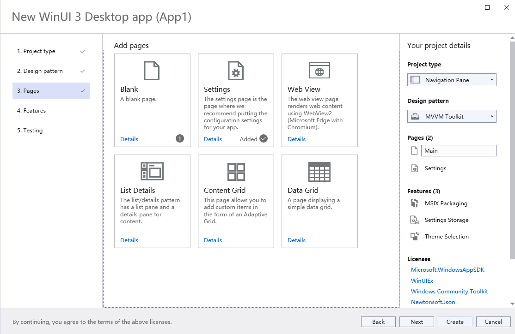
Task: Click the Settings Storage feature icon
Action: (415, 220)
